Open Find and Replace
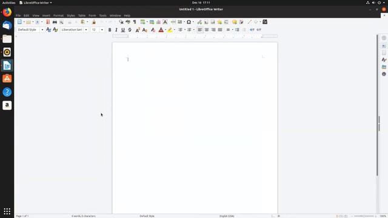This screenshot has height=218, width=388. [121, 22]
